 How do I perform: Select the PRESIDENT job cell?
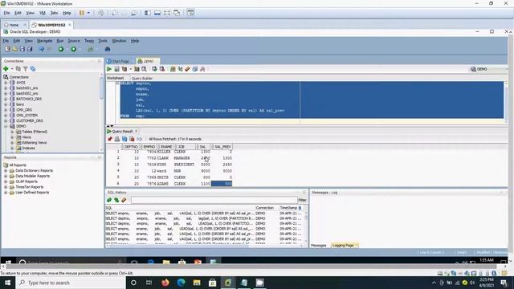tap(184, 165)
